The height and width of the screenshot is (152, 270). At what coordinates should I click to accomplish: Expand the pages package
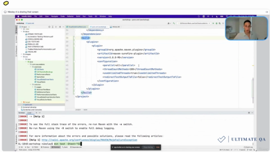33,87
